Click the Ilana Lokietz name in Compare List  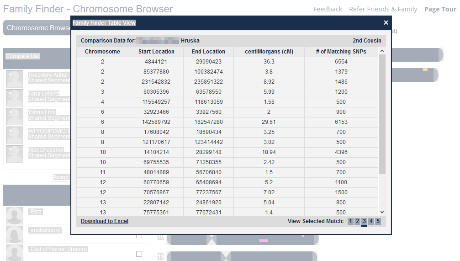point(43,93)
